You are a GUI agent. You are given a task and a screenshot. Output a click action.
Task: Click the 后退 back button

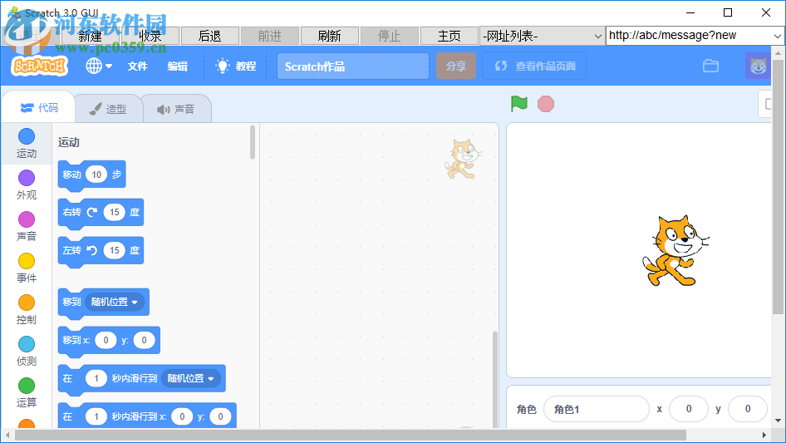tap(209, 36)
